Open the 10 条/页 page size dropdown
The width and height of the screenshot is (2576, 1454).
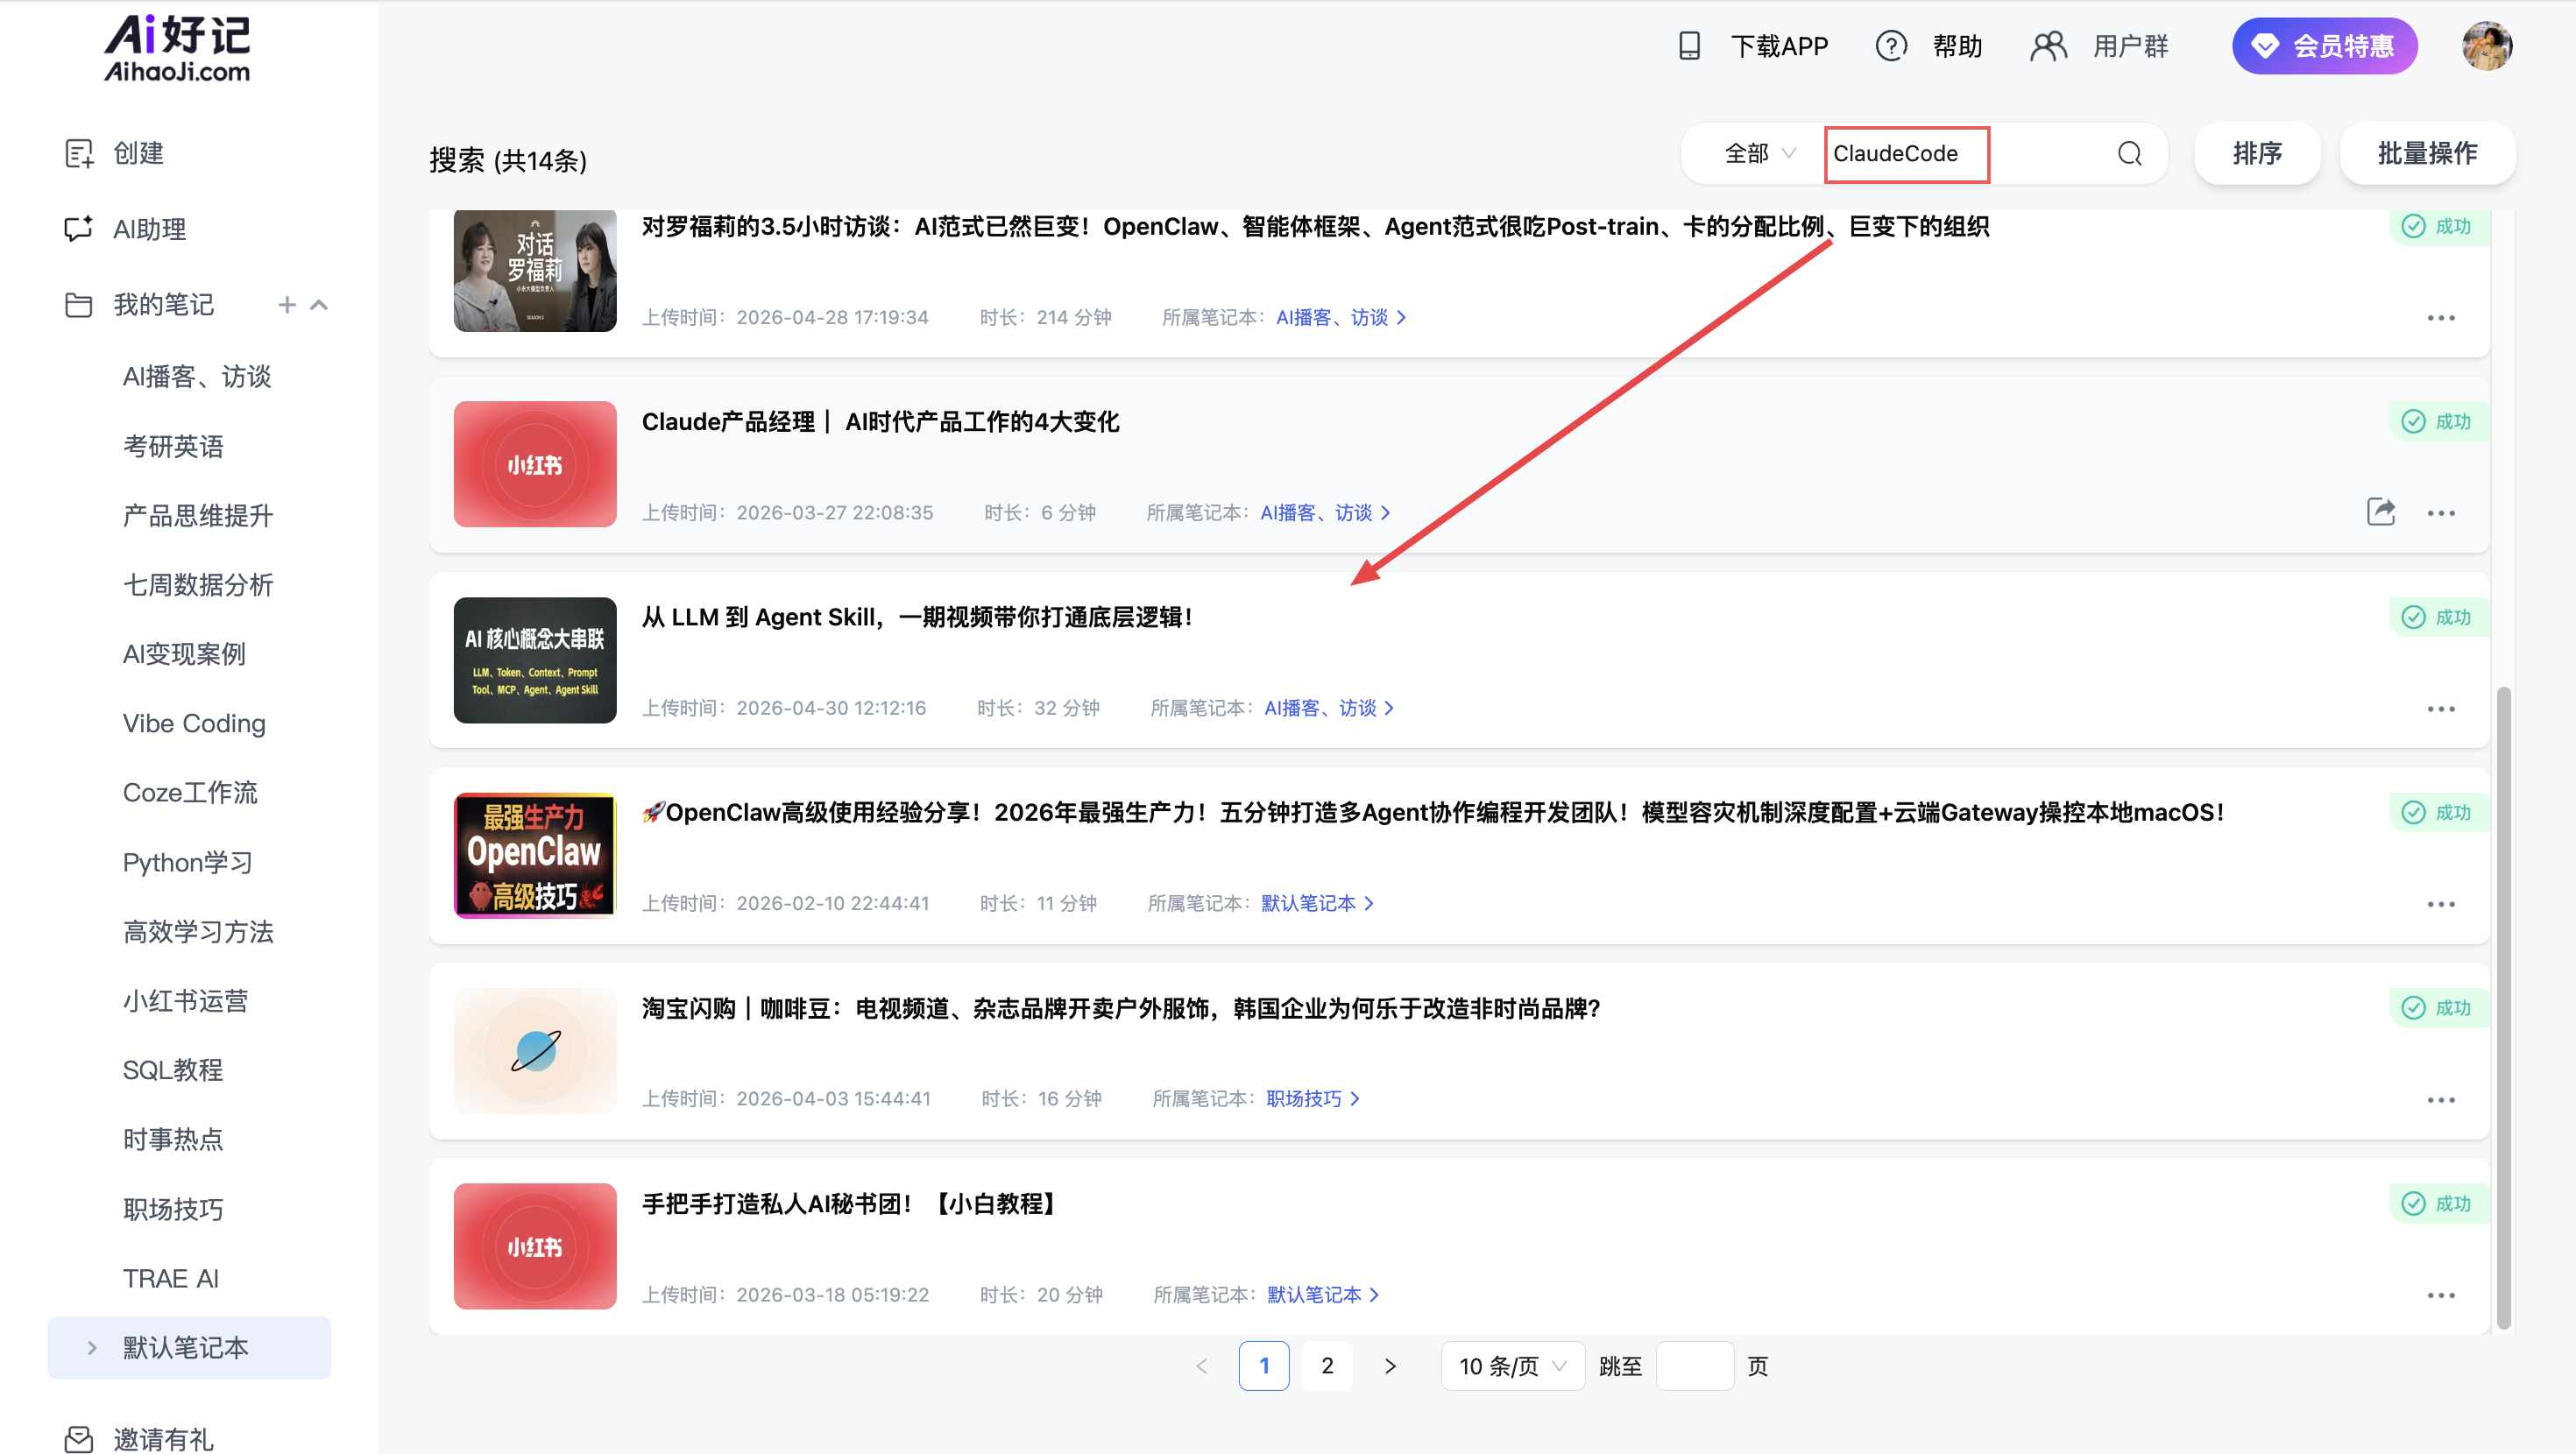1512,1366
